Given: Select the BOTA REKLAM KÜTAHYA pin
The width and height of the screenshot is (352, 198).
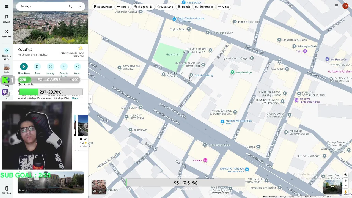Looking at the screenshot, I should [x=119, y=68].
